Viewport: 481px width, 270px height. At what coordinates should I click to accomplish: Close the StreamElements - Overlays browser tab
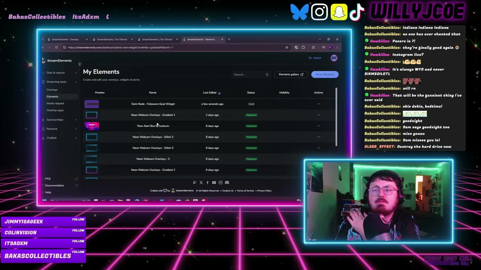coord(87,39)
